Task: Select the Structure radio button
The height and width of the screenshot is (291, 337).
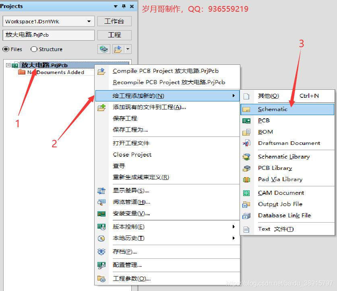Action: pos(34,49)
